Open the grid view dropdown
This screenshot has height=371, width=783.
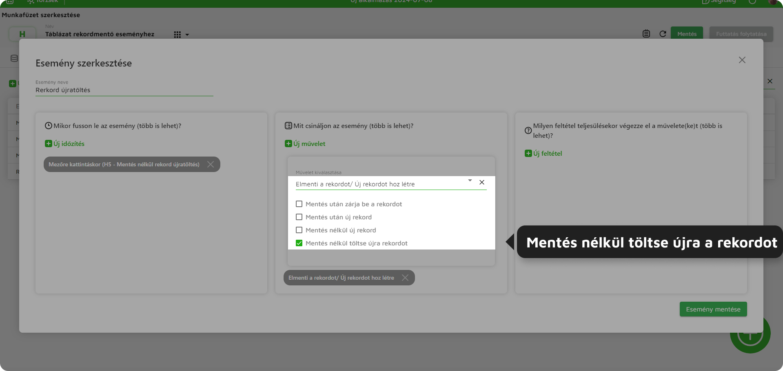[182, 35]
